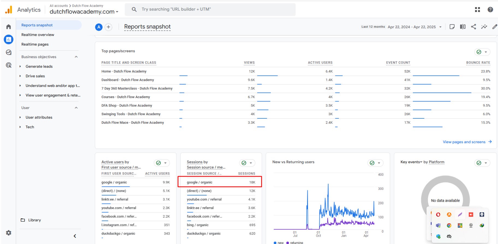Open the Library link
Screen dimensions: 498x244
34,220
